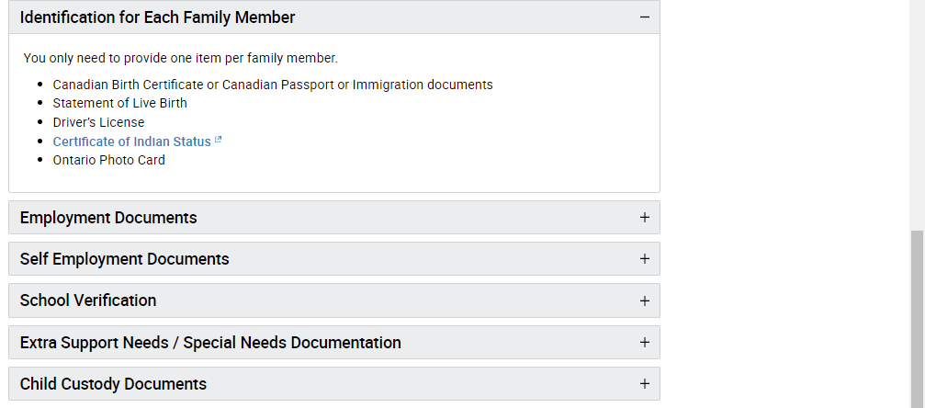925x408 pixels.
Task: Collapse the Identification for Each Family Member title
Action: point(157,17)
